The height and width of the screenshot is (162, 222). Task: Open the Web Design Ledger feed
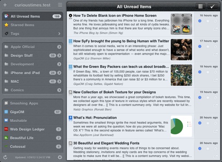click(33, 129)
